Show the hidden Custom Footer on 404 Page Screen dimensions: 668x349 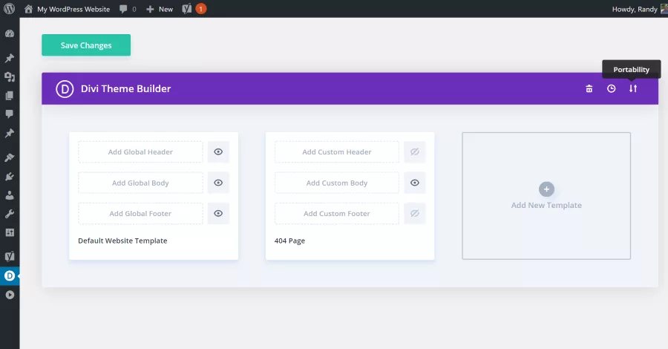(414, 214)
